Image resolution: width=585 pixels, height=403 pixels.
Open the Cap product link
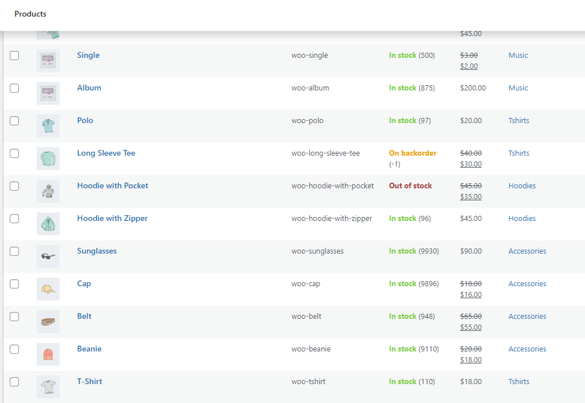(x=84, y=284)
